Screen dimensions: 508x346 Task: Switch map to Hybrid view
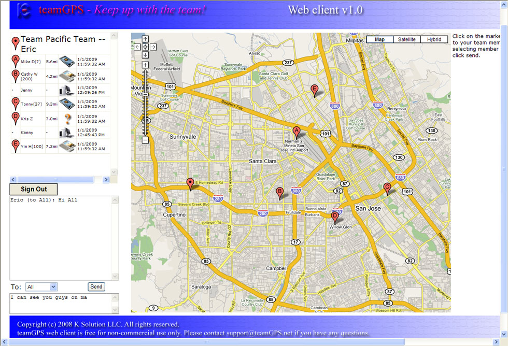pos(434,39)
